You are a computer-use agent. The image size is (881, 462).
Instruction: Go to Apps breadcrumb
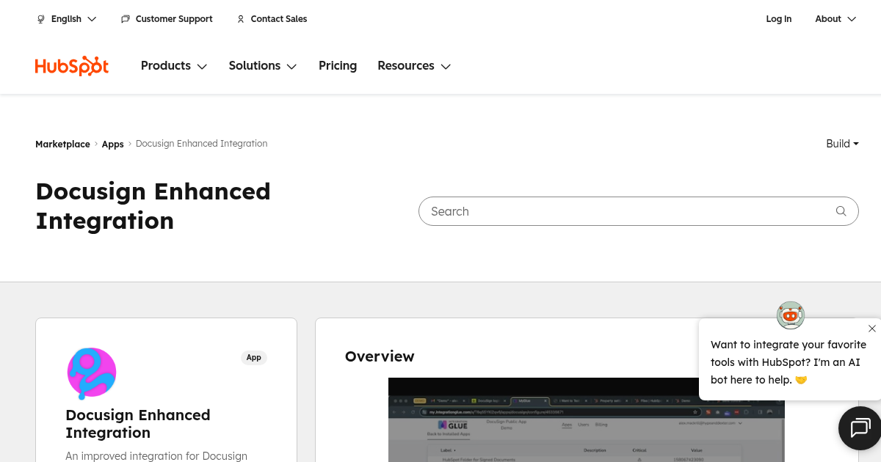coord(112,144)
